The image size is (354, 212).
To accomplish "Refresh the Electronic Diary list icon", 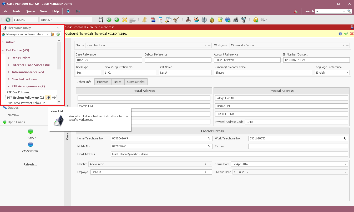I will point(58,34).
